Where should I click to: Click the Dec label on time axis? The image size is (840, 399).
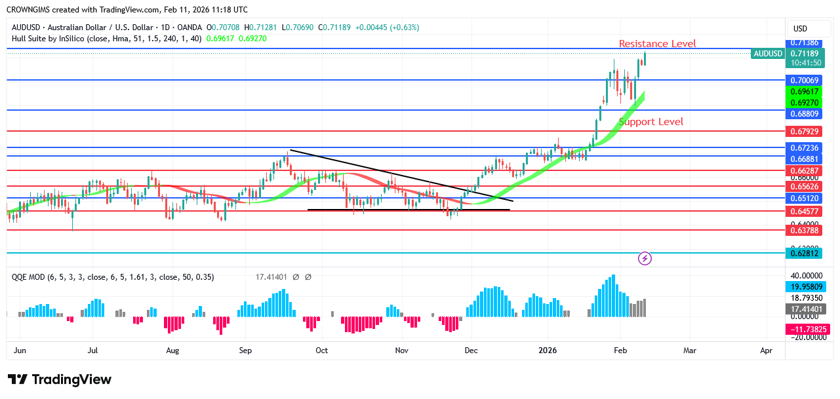pos(471,351)
